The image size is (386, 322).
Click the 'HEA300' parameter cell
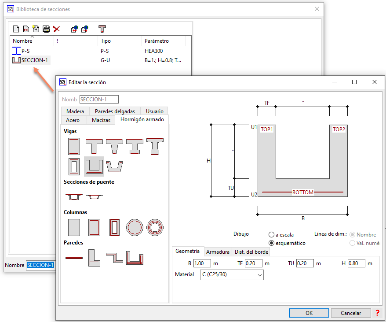tap(153, 51)
